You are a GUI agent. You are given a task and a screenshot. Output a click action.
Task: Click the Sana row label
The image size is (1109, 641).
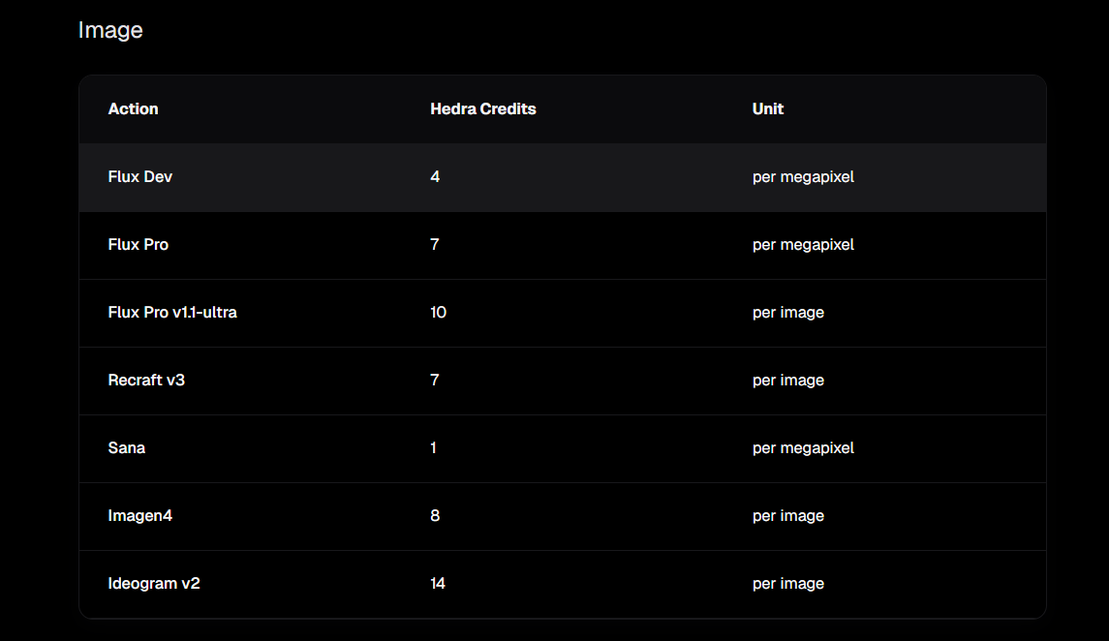(127, 448)
